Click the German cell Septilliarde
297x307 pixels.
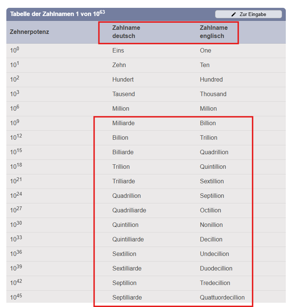[x=127, y=297]
